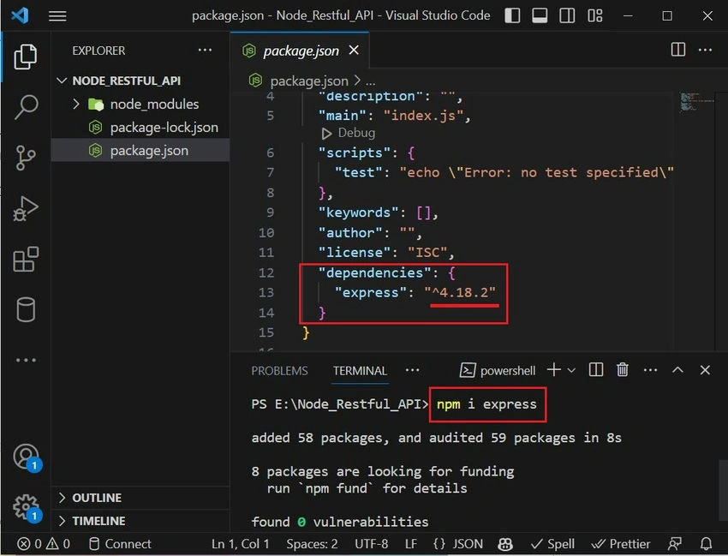
Task: Click "found 0 vulnerabilities" terminal line
Action: [x=340, y=522]
